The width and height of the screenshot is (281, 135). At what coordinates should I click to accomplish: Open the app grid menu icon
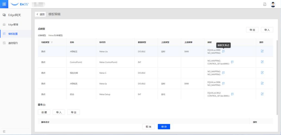[x=4, y=4]
